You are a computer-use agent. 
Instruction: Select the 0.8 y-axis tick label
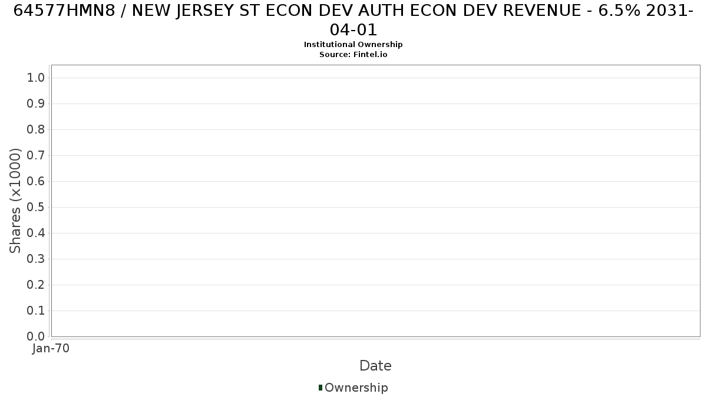pos(36,129)
